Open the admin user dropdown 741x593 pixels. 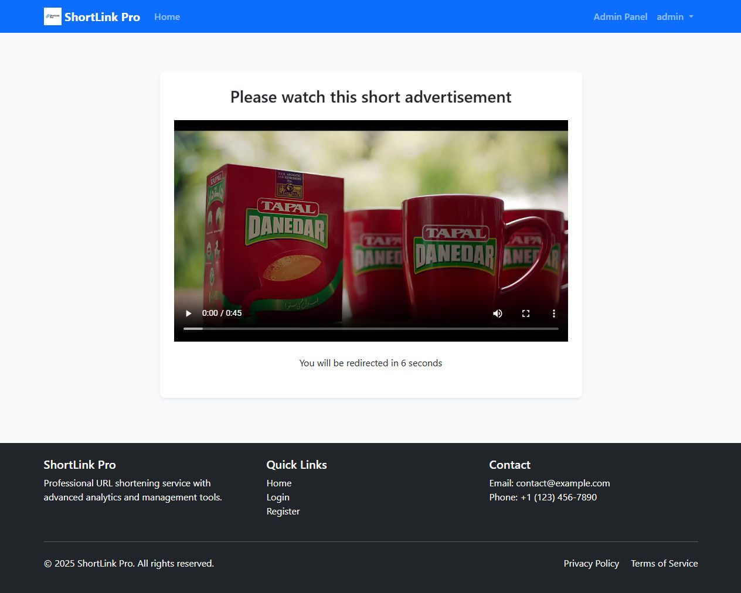[675, 16]
